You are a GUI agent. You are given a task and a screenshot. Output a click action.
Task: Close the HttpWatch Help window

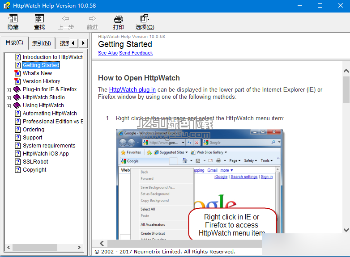341,5
